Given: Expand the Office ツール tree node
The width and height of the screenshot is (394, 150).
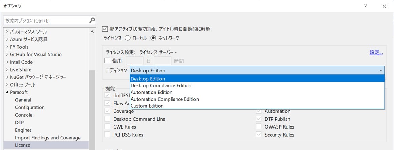Looking at the screenshot, I should pos(7,85).
